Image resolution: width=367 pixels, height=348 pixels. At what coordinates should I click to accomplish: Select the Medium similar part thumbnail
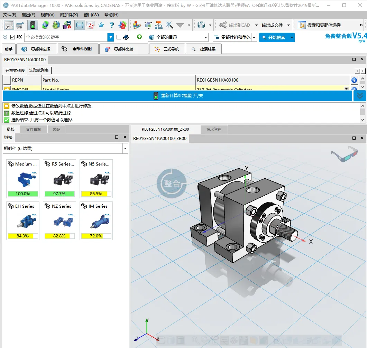pos(23,179)
